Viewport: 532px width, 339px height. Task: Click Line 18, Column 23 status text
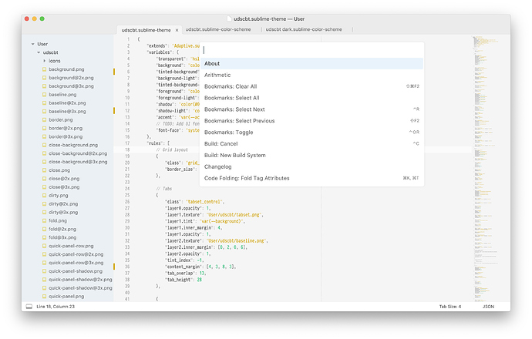(x=56, y=307)
